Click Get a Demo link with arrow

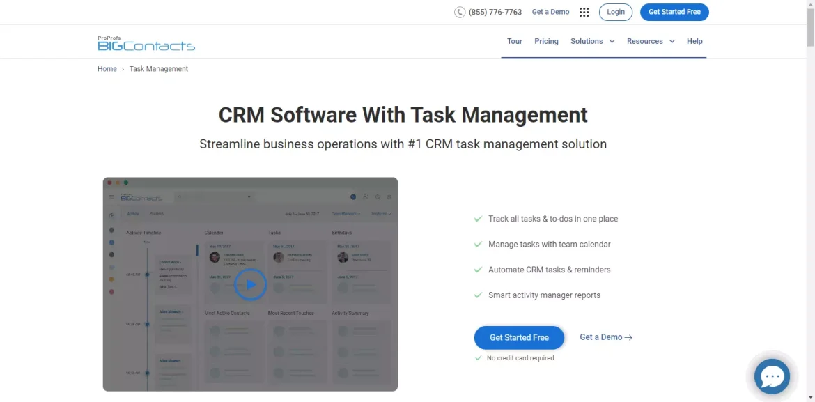tap(606, 337)
